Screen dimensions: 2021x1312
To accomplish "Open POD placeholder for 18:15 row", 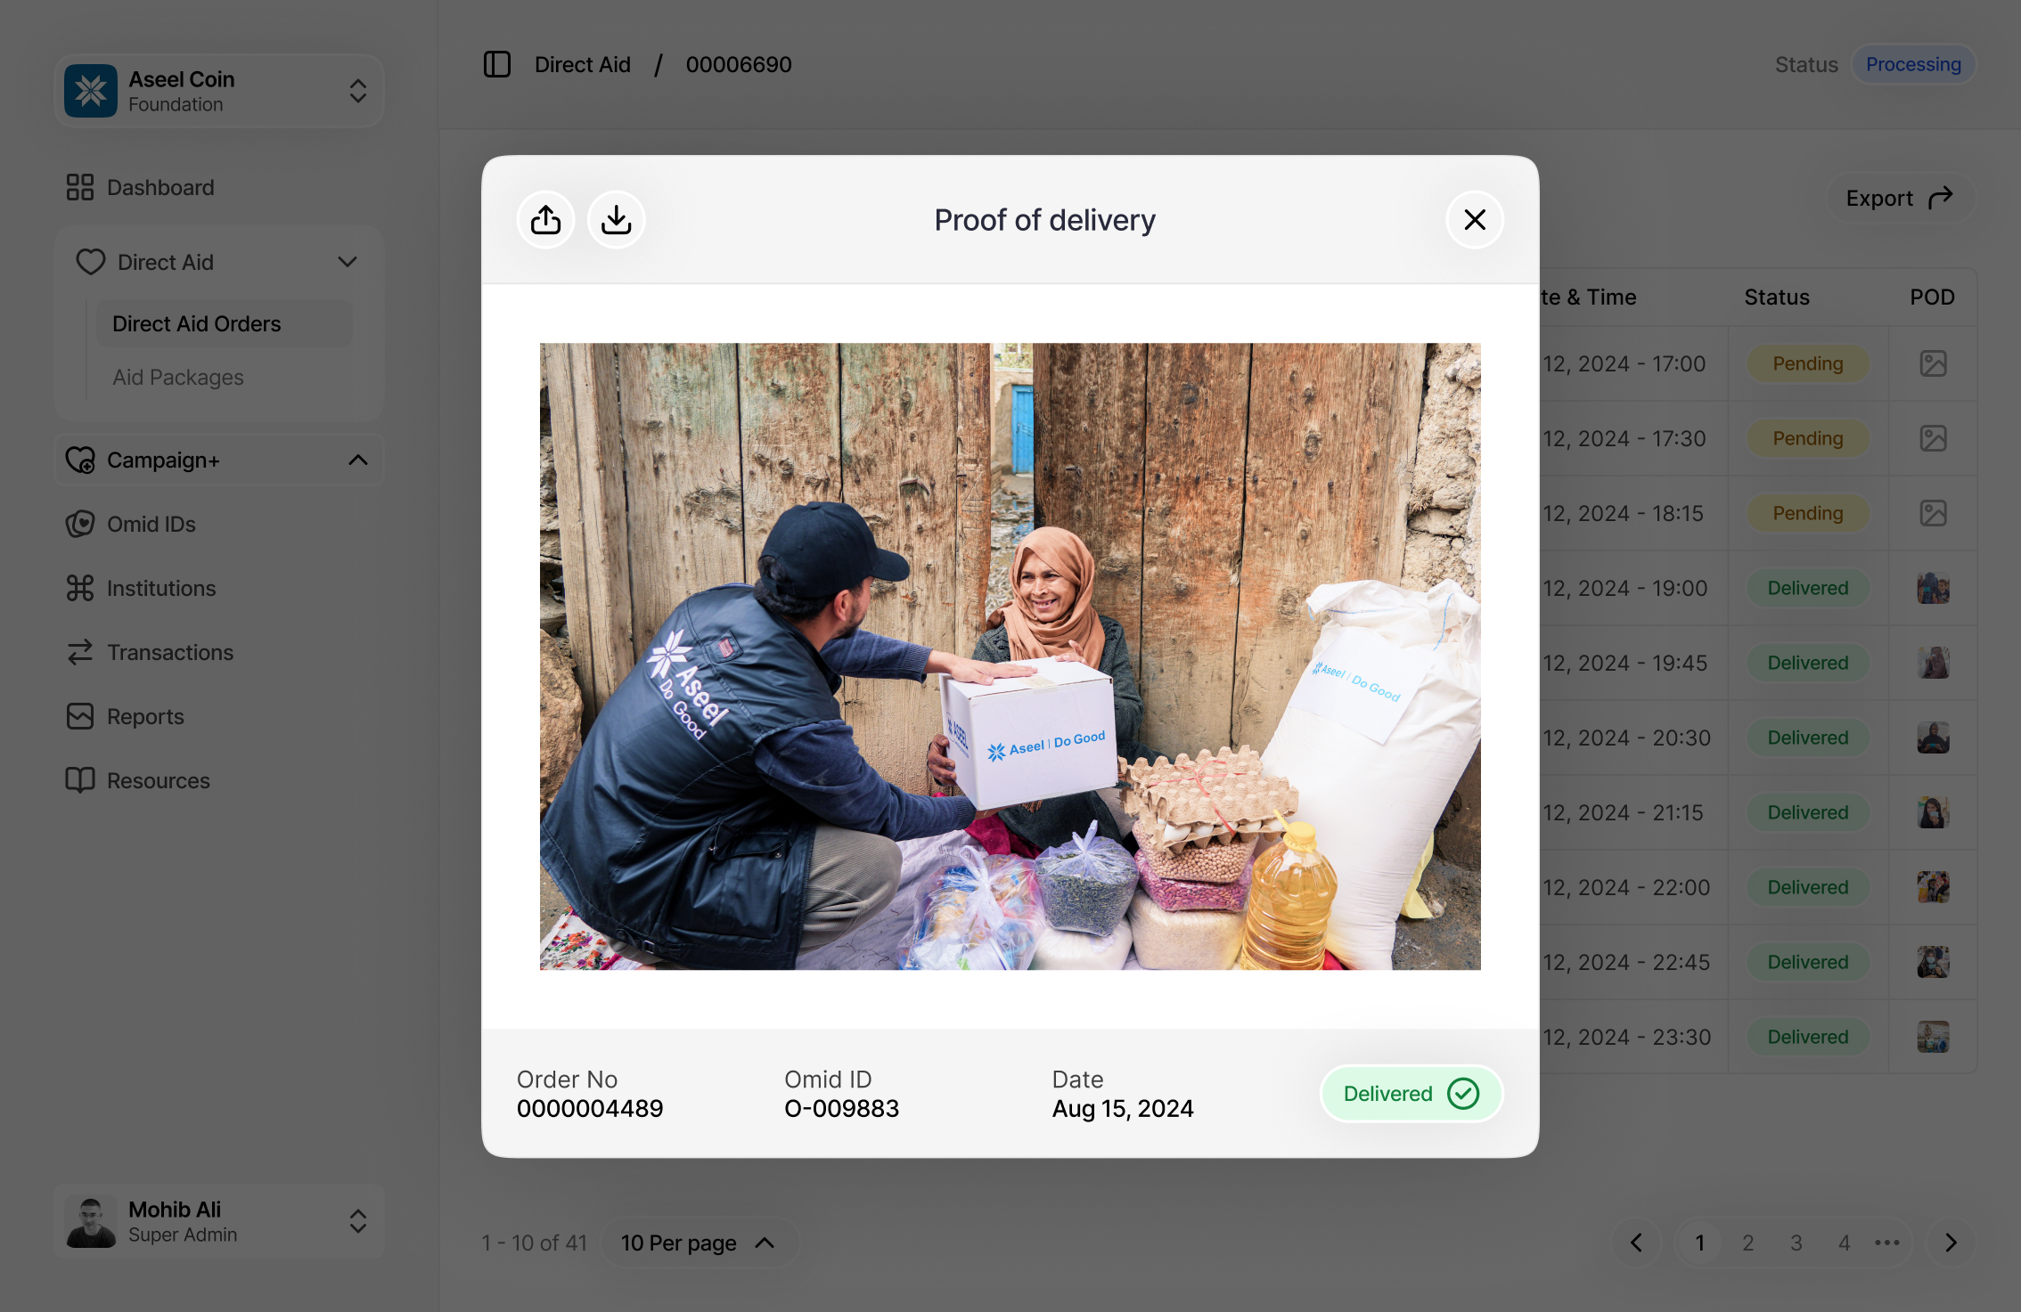I will pyautogui.click(x=1933, y=513).
